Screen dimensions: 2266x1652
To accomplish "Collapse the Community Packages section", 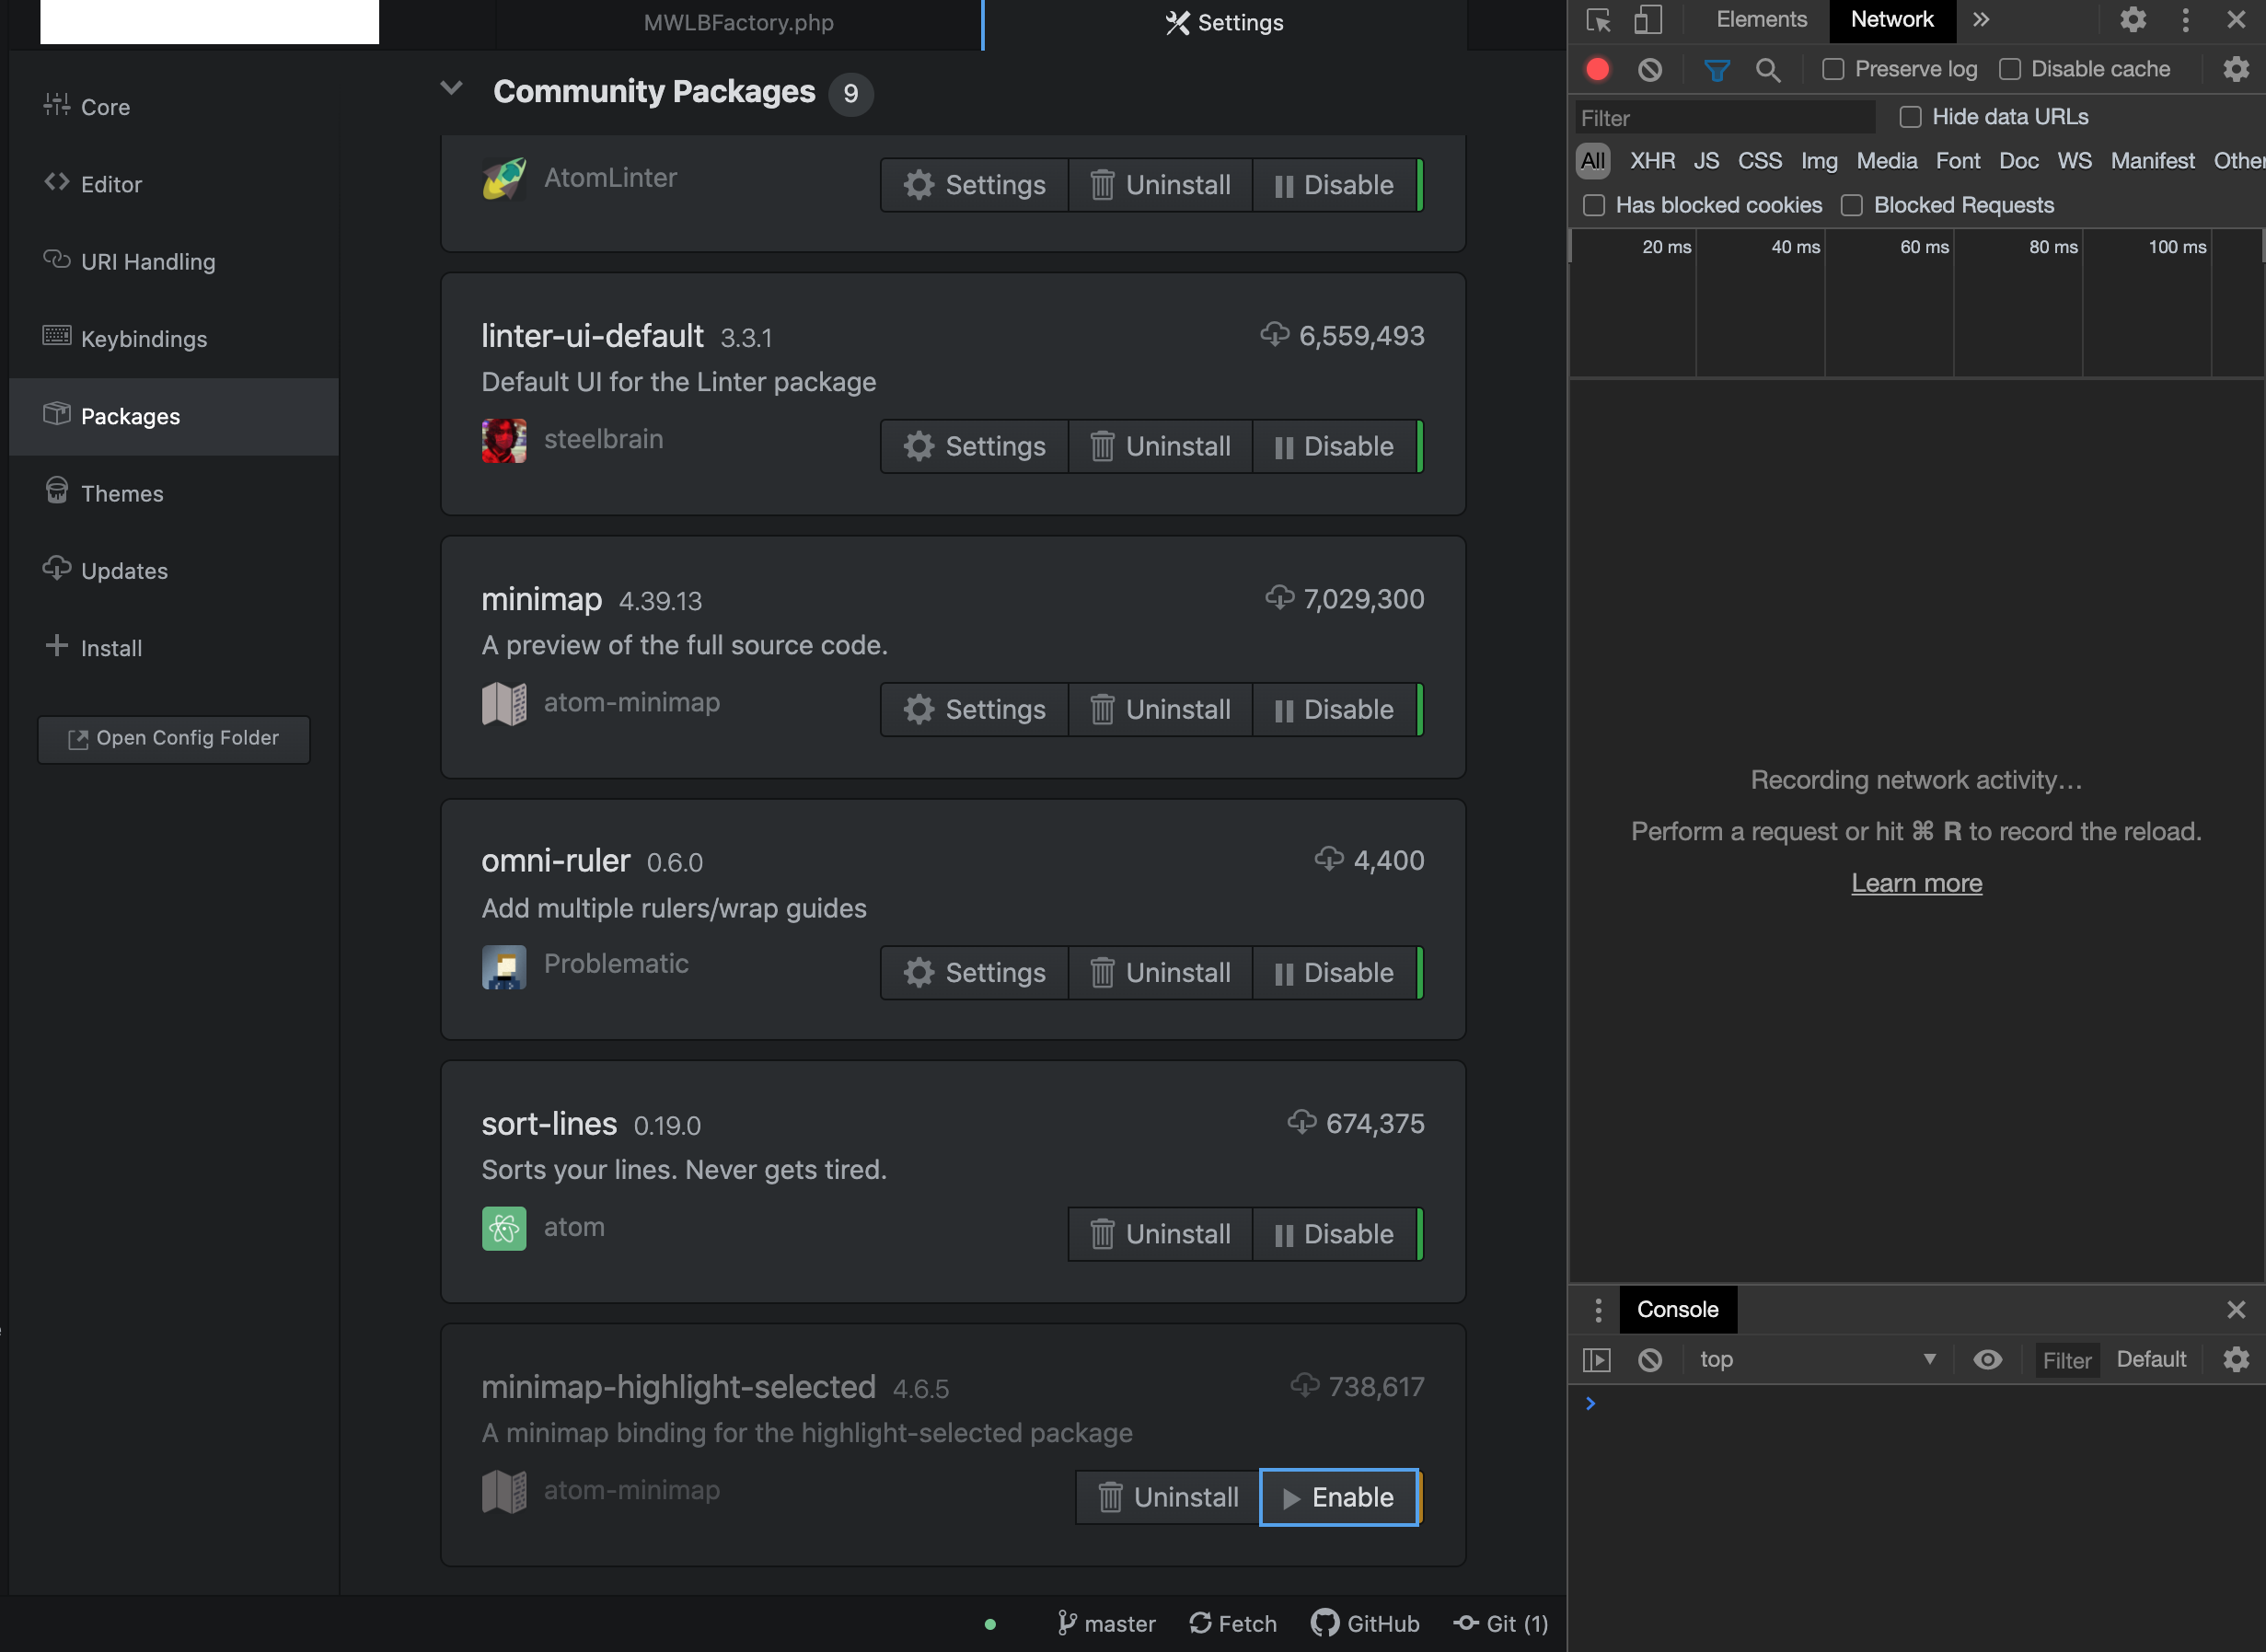I will pos(451,88).
